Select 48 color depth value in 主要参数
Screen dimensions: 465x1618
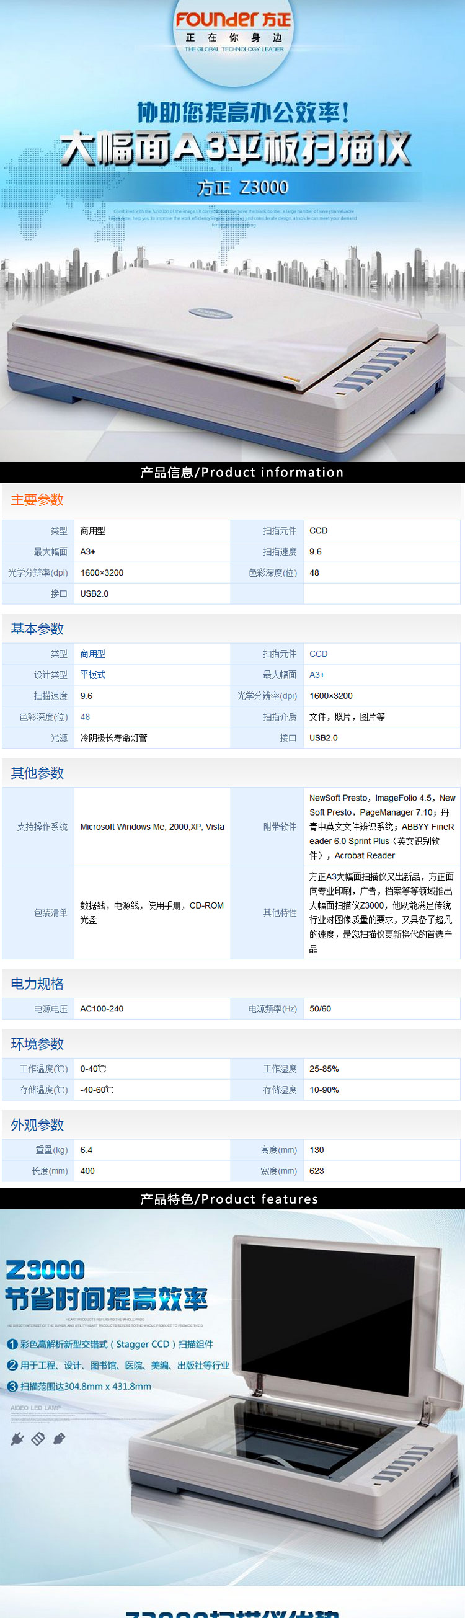point(314,573)
